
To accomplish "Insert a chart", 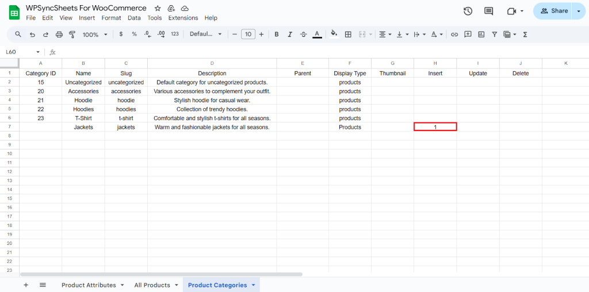I will click(x=481, y=34).
